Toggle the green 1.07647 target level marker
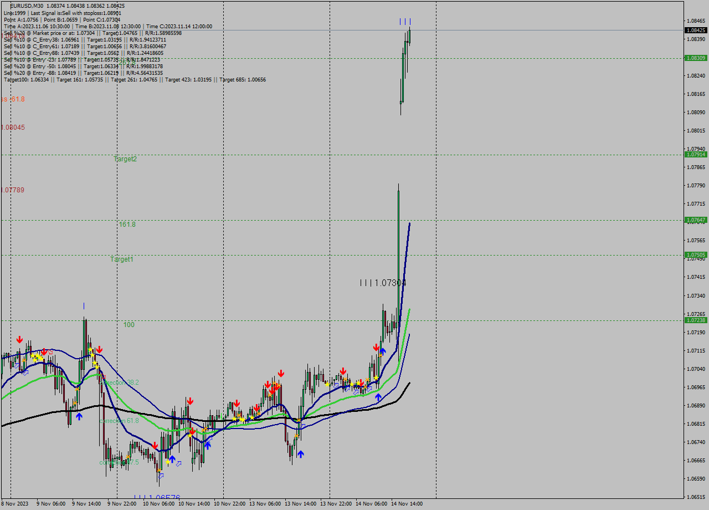The width and height of the screenshot is (709, 510). (696, 220)
